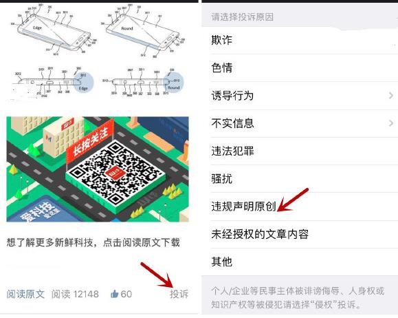Tap the Edge phone patent diagram

coord(54,29)
